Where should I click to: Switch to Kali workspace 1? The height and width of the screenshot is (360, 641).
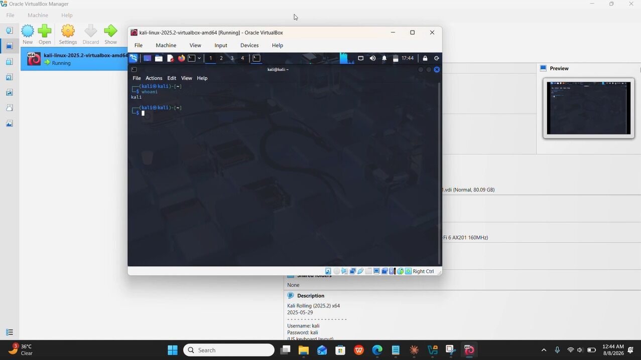[210, 58]
